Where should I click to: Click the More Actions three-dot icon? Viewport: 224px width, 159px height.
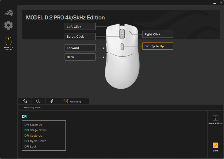[215, 118]
